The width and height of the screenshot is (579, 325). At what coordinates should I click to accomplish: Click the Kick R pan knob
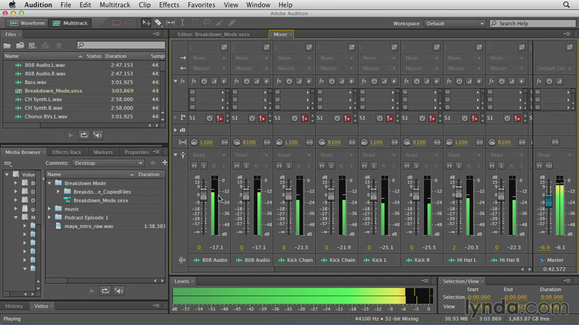tap(407, 142)
